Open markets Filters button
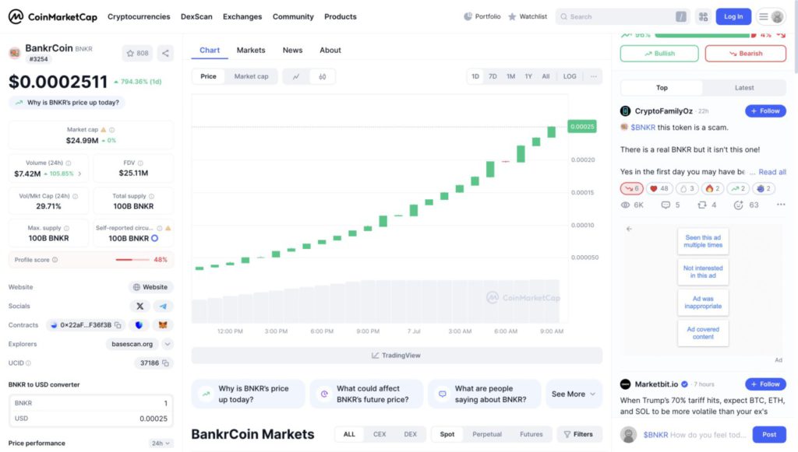The width and height of the screenshot is (798, 452). click(579, 434)
